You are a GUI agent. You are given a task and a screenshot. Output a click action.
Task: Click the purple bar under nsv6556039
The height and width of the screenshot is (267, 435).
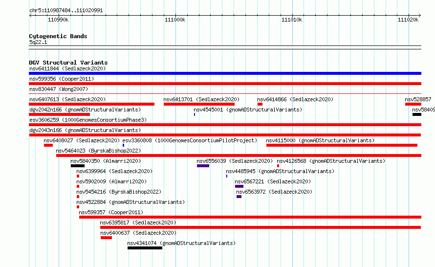[x=203, y=166]
